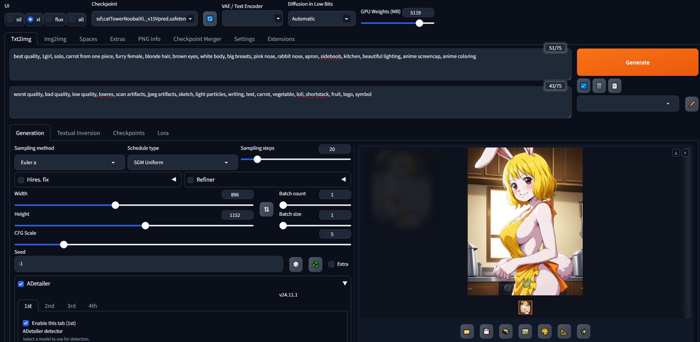Image resolution: width=700 pixels, height=342 pixels.
Task: Open the VAE / Text Encoder dropdown
Action: coord(252,19)
